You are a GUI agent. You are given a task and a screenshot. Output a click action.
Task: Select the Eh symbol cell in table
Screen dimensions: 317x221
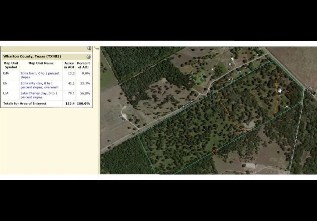click(x=5, y=84)
